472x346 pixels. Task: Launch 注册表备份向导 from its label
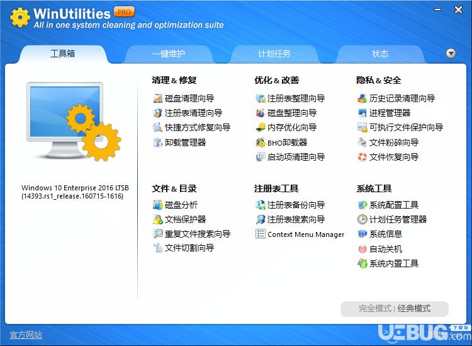click(296, 205)
